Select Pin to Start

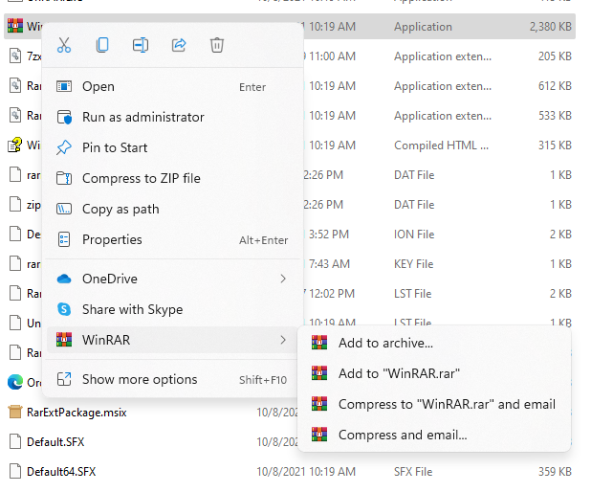tap(173, 148)
